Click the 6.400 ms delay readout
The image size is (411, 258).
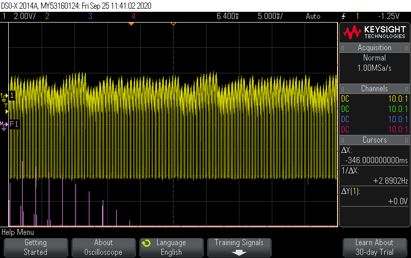pos(228,16)
